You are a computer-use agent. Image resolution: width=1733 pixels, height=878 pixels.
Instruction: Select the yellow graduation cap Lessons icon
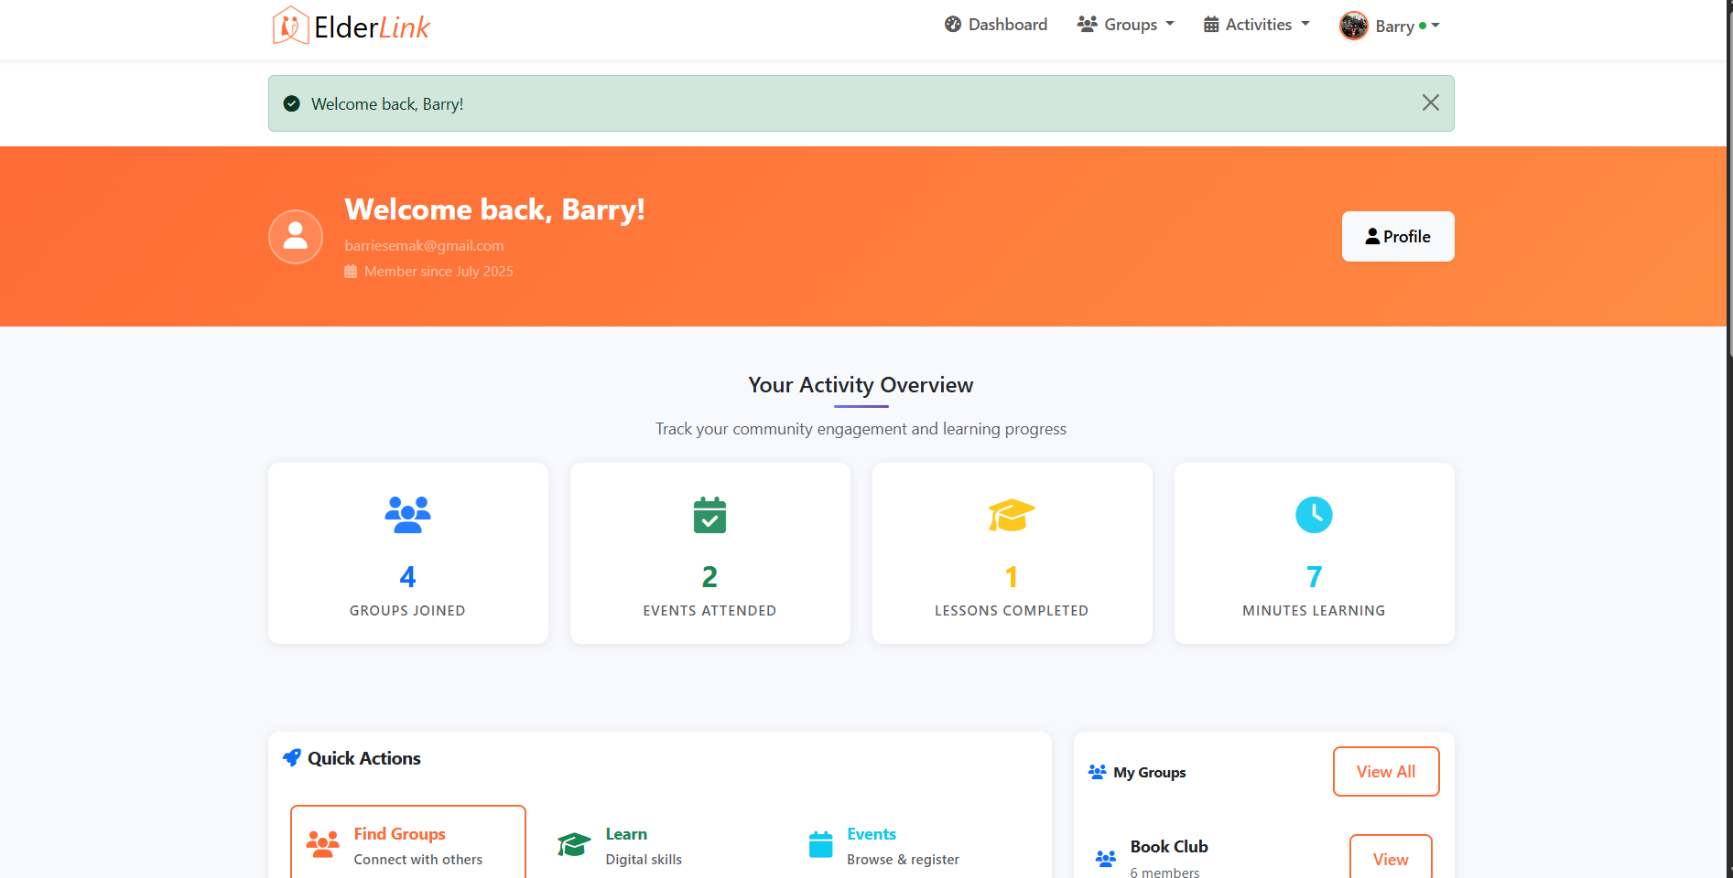point(1011,514)
